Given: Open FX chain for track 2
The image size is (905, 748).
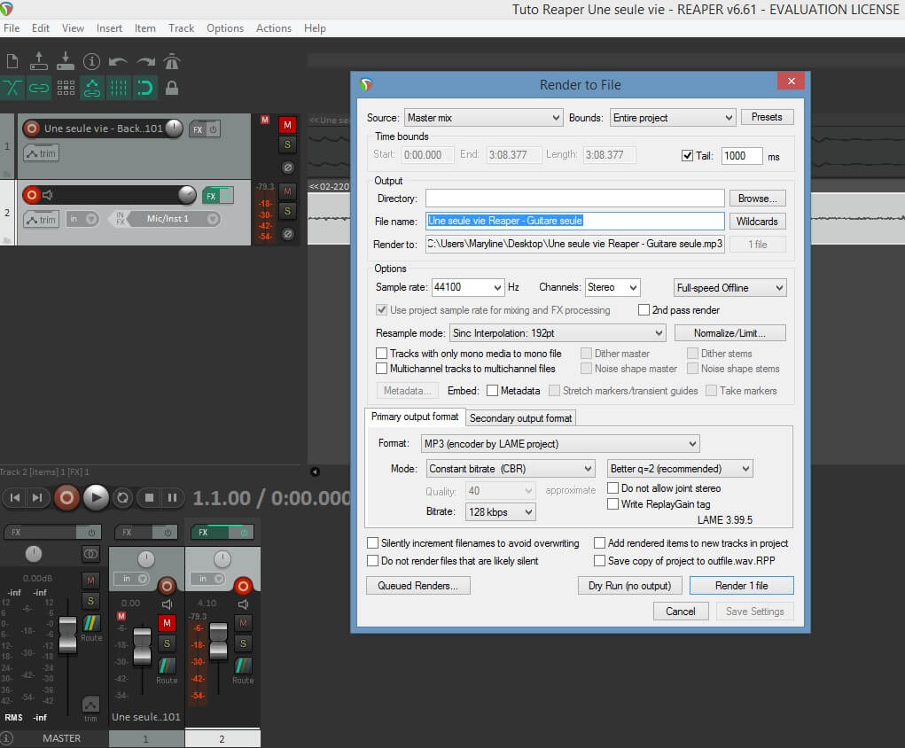Looking at the screenshot, I should [211, 196].
